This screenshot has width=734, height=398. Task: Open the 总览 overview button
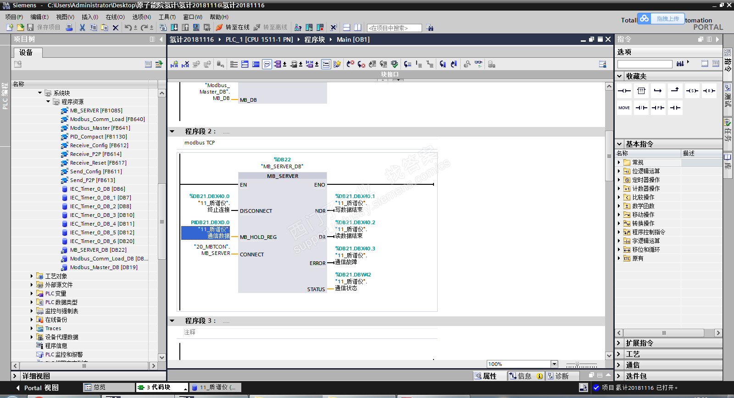108,387
